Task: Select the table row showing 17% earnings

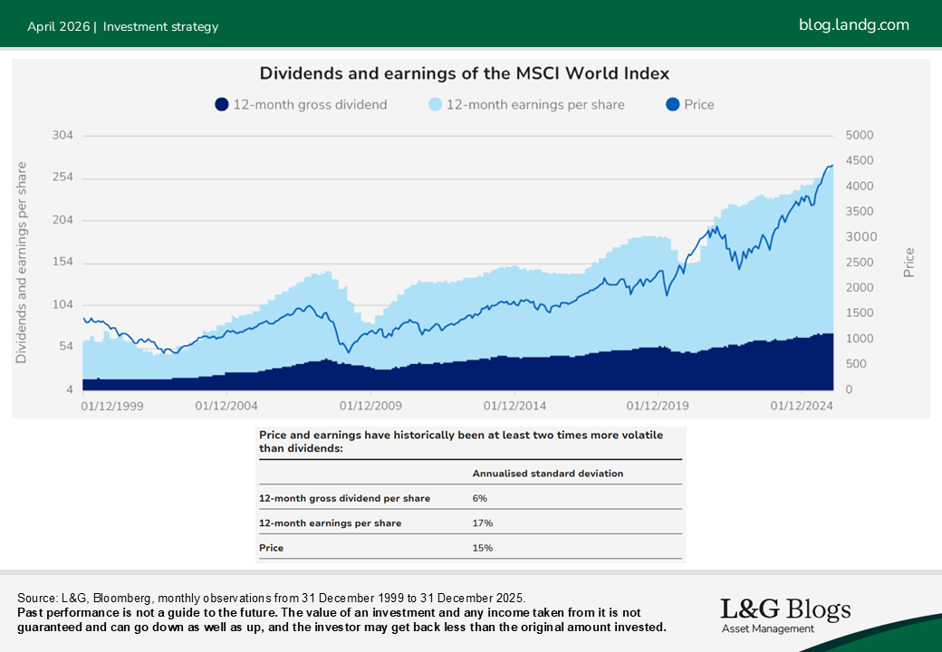Action: point(469,523)
